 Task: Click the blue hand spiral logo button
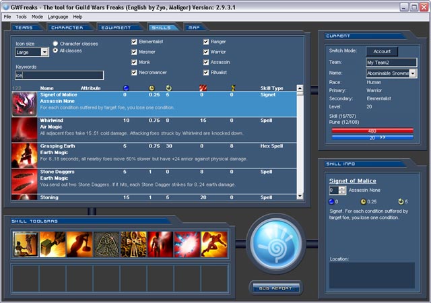[x=276, y=244]
